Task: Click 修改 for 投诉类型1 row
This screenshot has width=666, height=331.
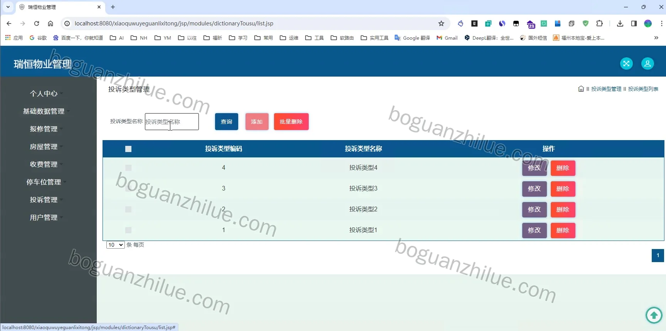Action: (535, 230)
